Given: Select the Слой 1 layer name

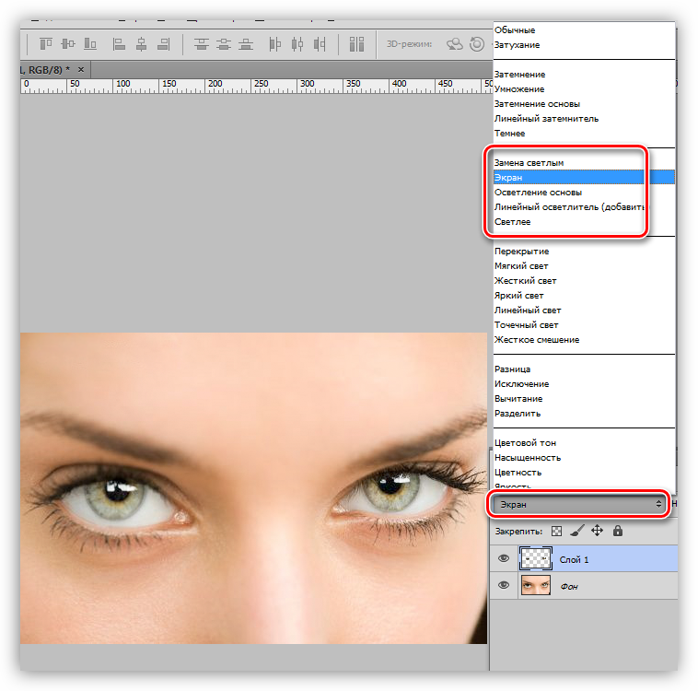Looking at the screenshot, I should click(x=574, y=559).
